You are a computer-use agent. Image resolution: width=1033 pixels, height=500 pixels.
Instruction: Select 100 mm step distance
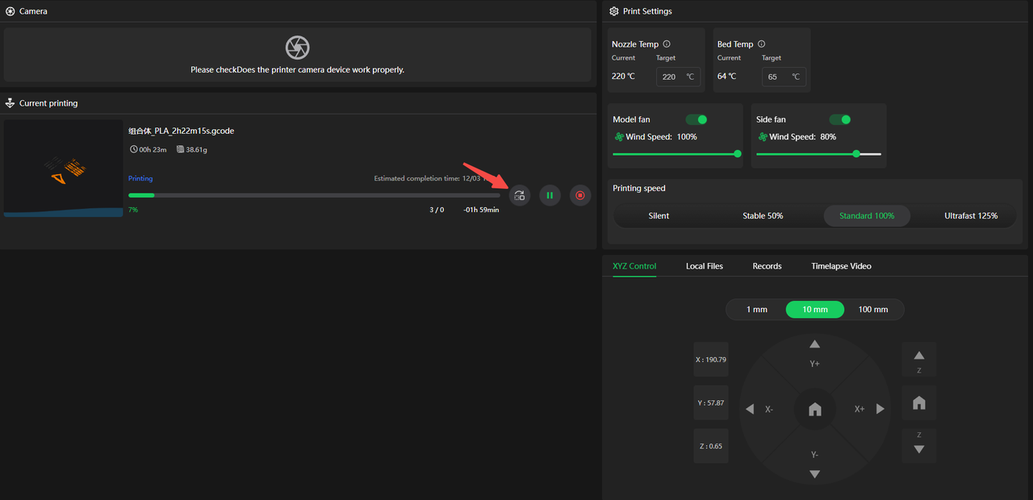[872, 310]
